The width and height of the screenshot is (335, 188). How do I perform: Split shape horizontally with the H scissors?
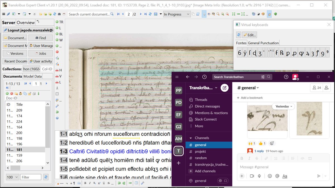(x=59, y=70)
